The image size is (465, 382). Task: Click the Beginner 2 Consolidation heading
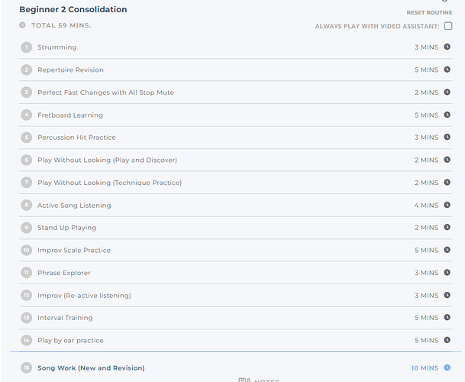(73, 10)
